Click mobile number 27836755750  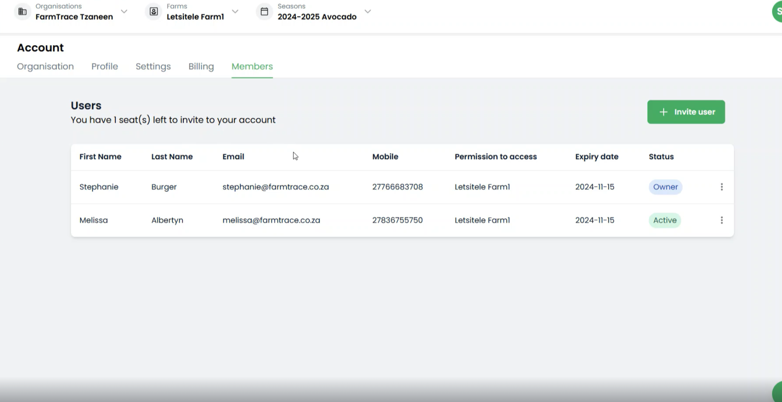(397, 220)
